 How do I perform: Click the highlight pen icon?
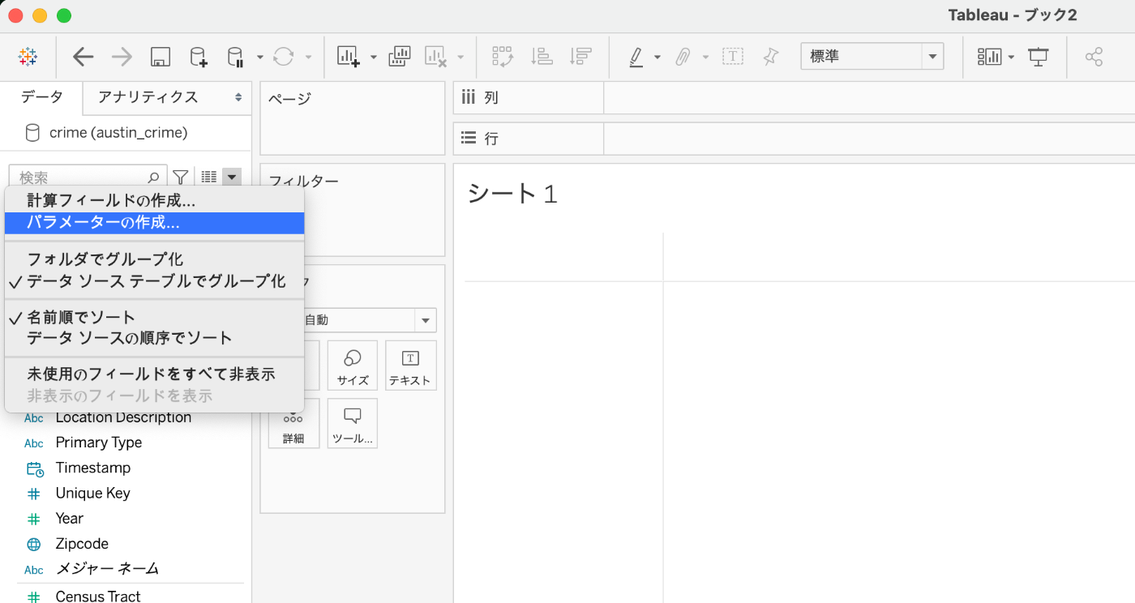pos(636,57)
